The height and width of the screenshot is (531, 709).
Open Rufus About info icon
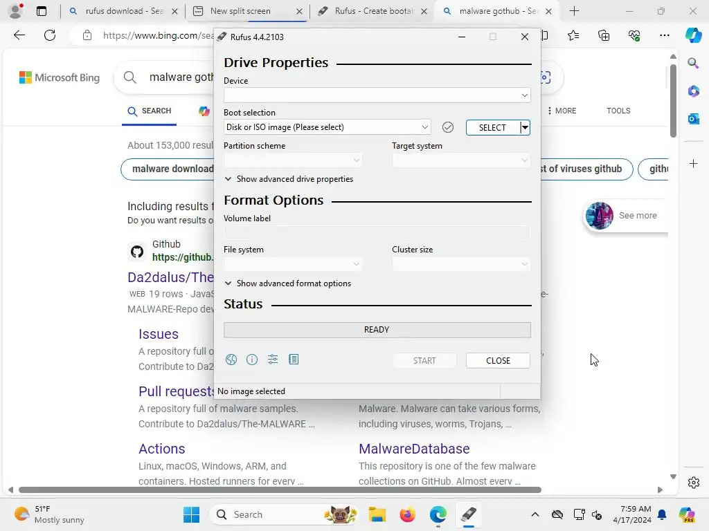click(x=252, y=360)
